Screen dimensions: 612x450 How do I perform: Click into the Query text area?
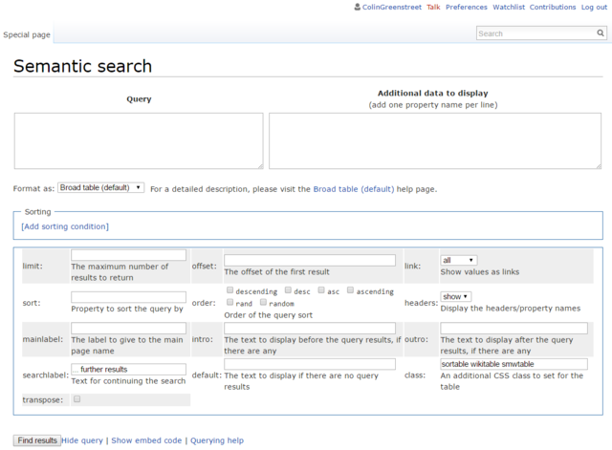139,140
